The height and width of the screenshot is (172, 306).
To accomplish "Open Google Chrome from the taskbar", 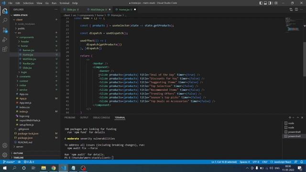I will 54,168.
